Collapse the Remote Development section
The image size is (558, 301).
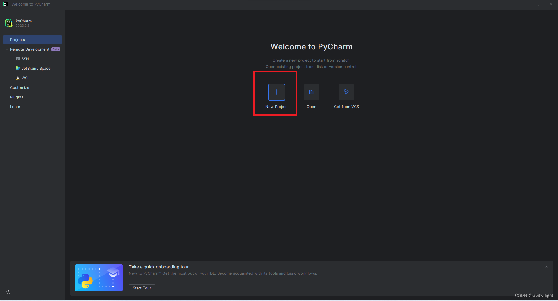[x=7, y=49]
